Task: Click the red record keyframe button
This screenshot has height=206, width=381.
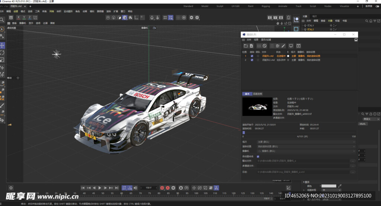Action: pos(162,188)
